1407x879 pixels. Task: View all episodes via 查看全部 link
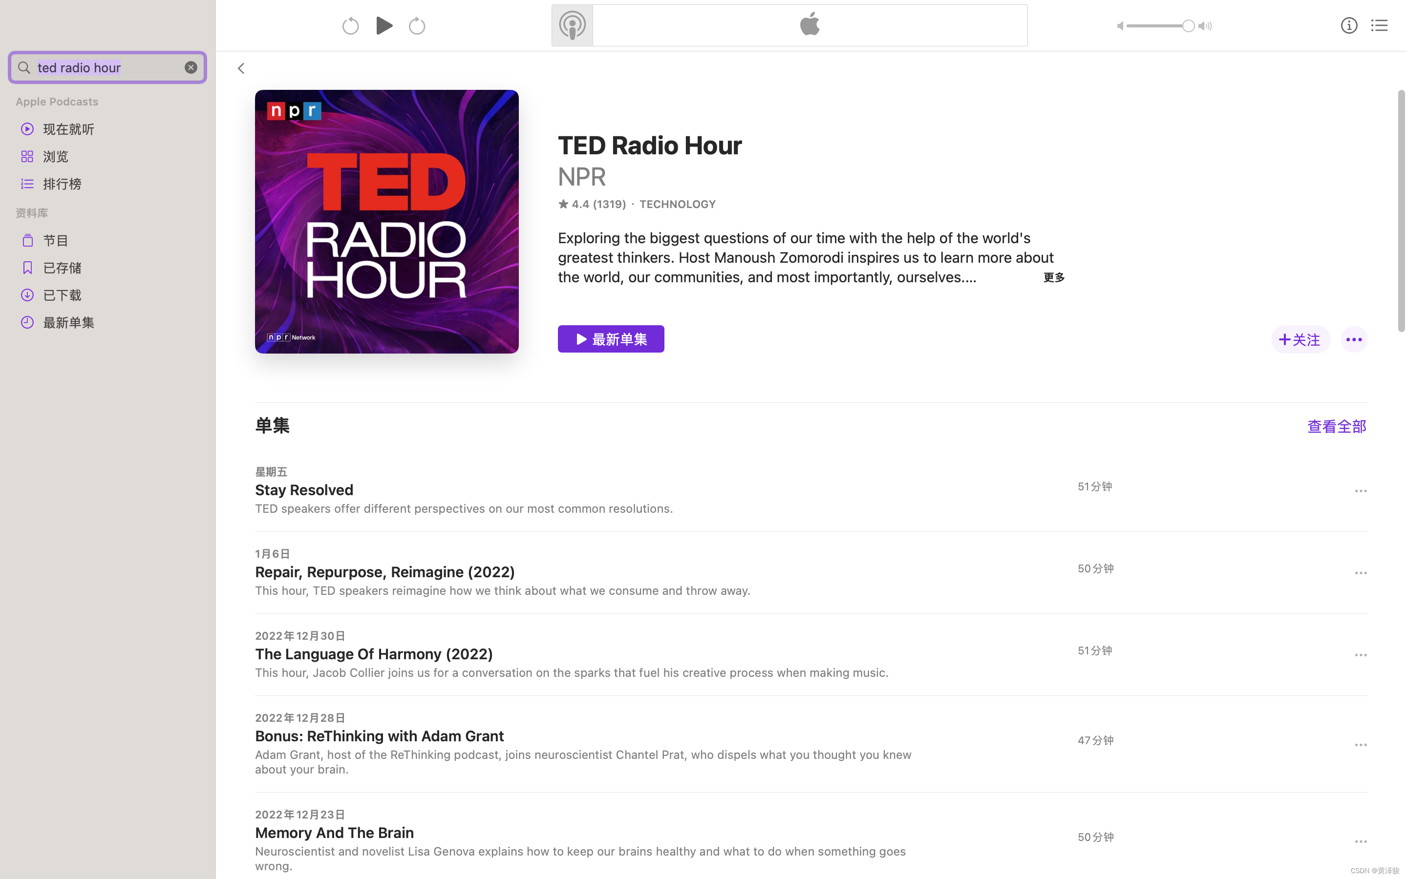[1336, 426]
